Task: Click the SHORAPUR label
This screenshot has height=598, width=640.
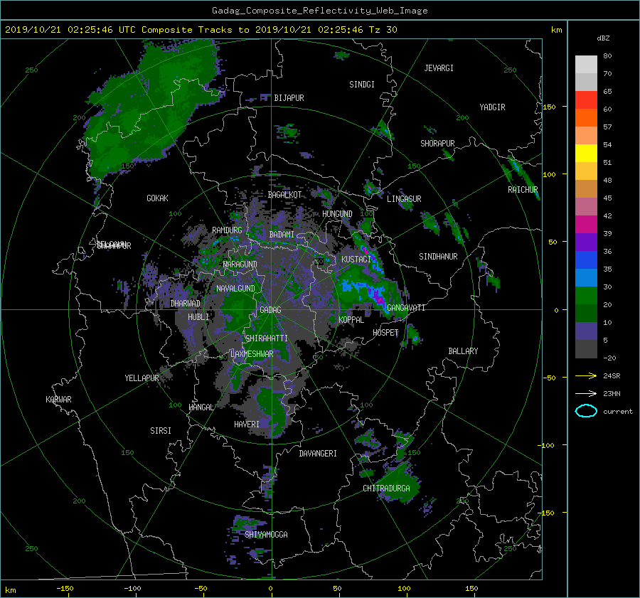Action: pos(437,144)
